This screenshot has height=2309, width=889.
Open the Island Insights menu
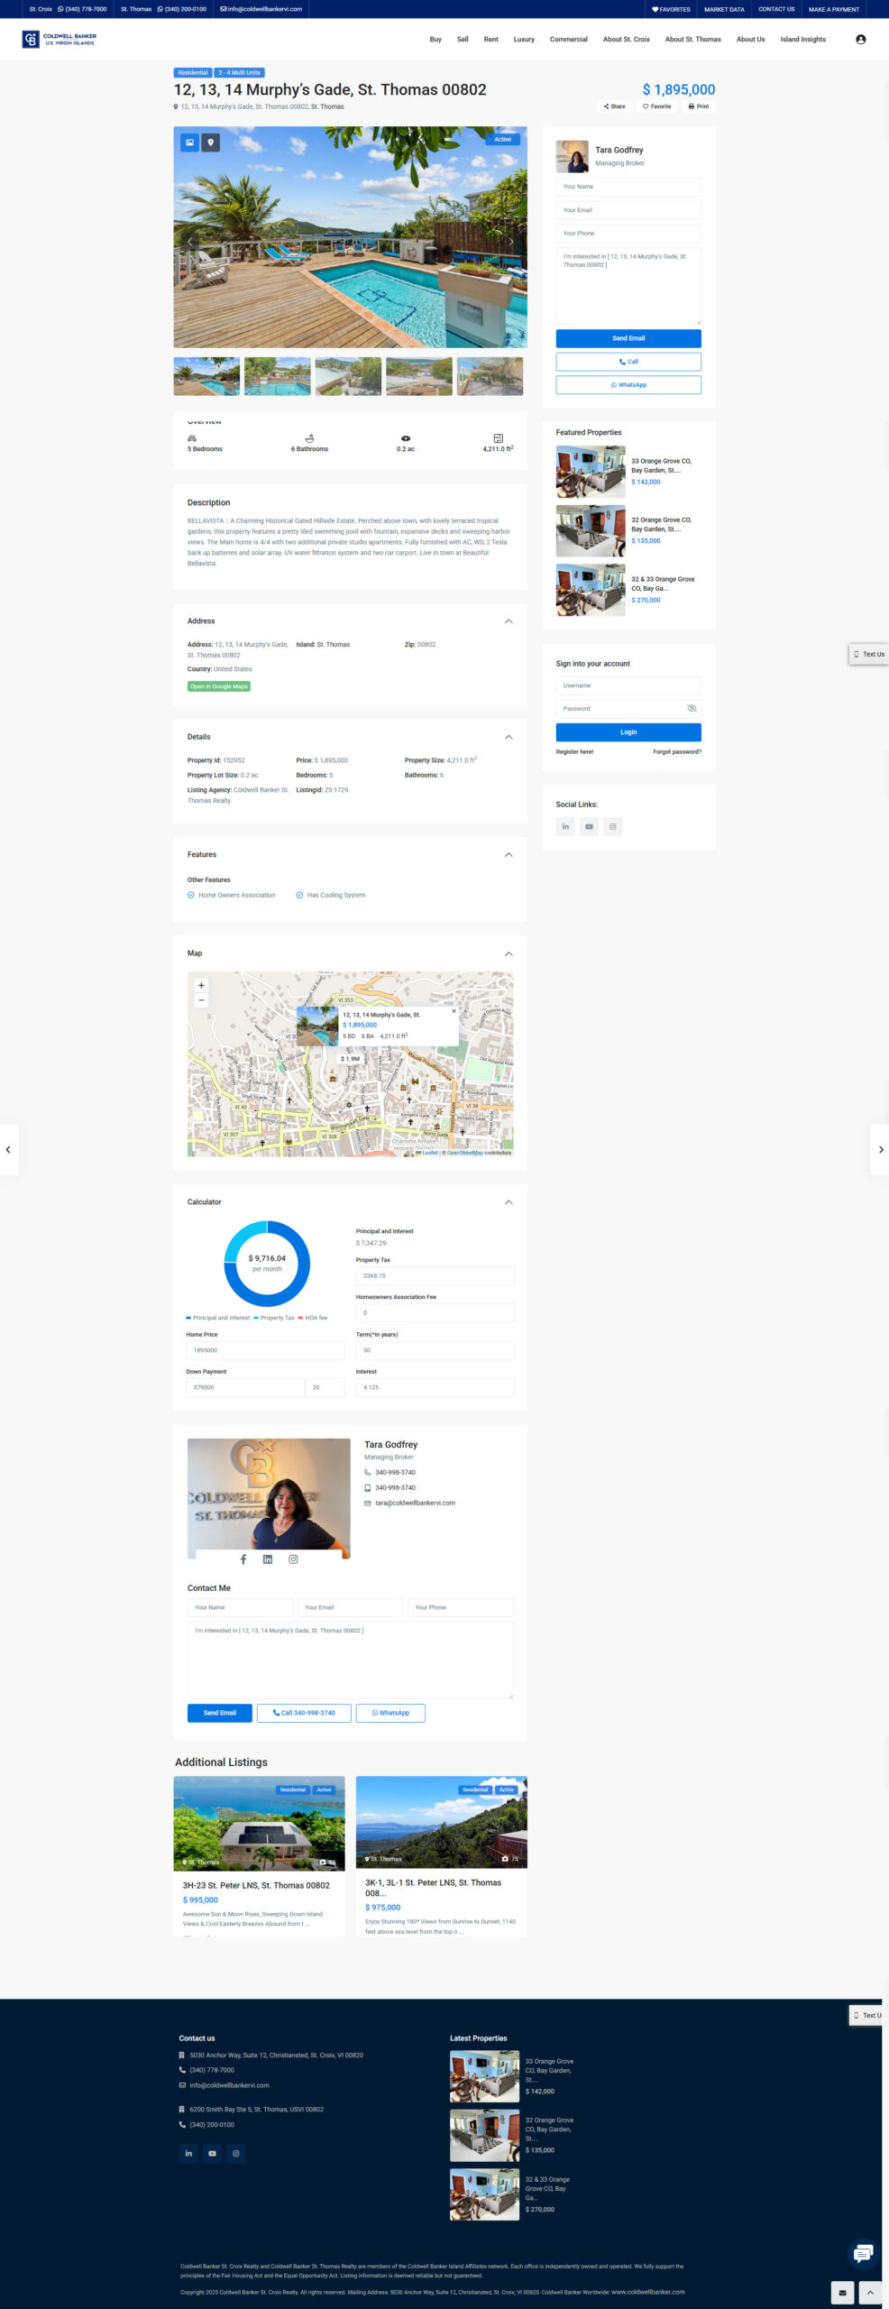click(x=802, y=40)
